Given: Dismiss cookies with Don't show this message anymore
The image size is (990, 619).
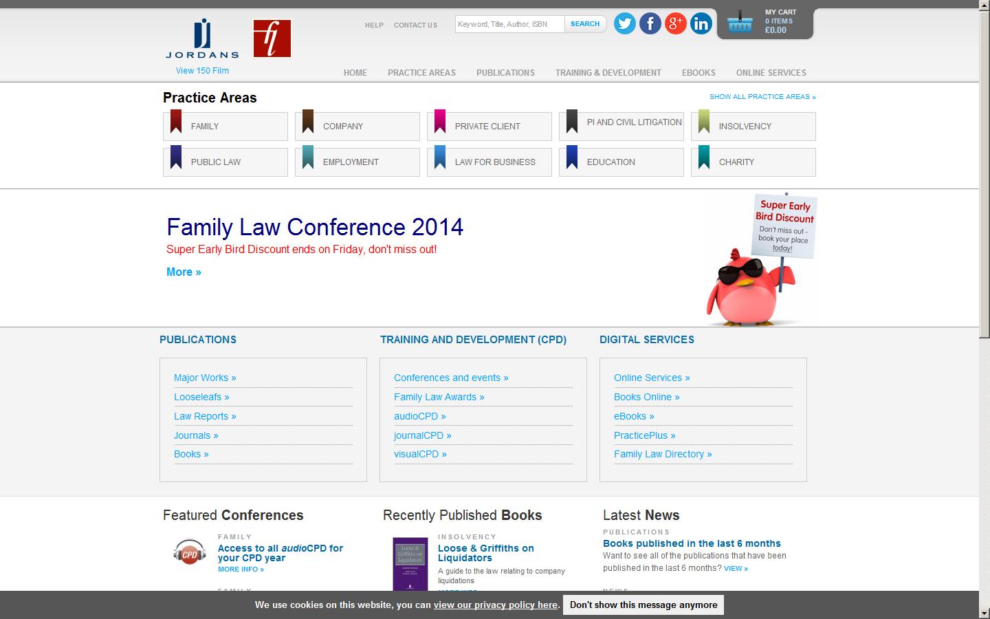Looking at the screenshot, I should pos(643,605).
